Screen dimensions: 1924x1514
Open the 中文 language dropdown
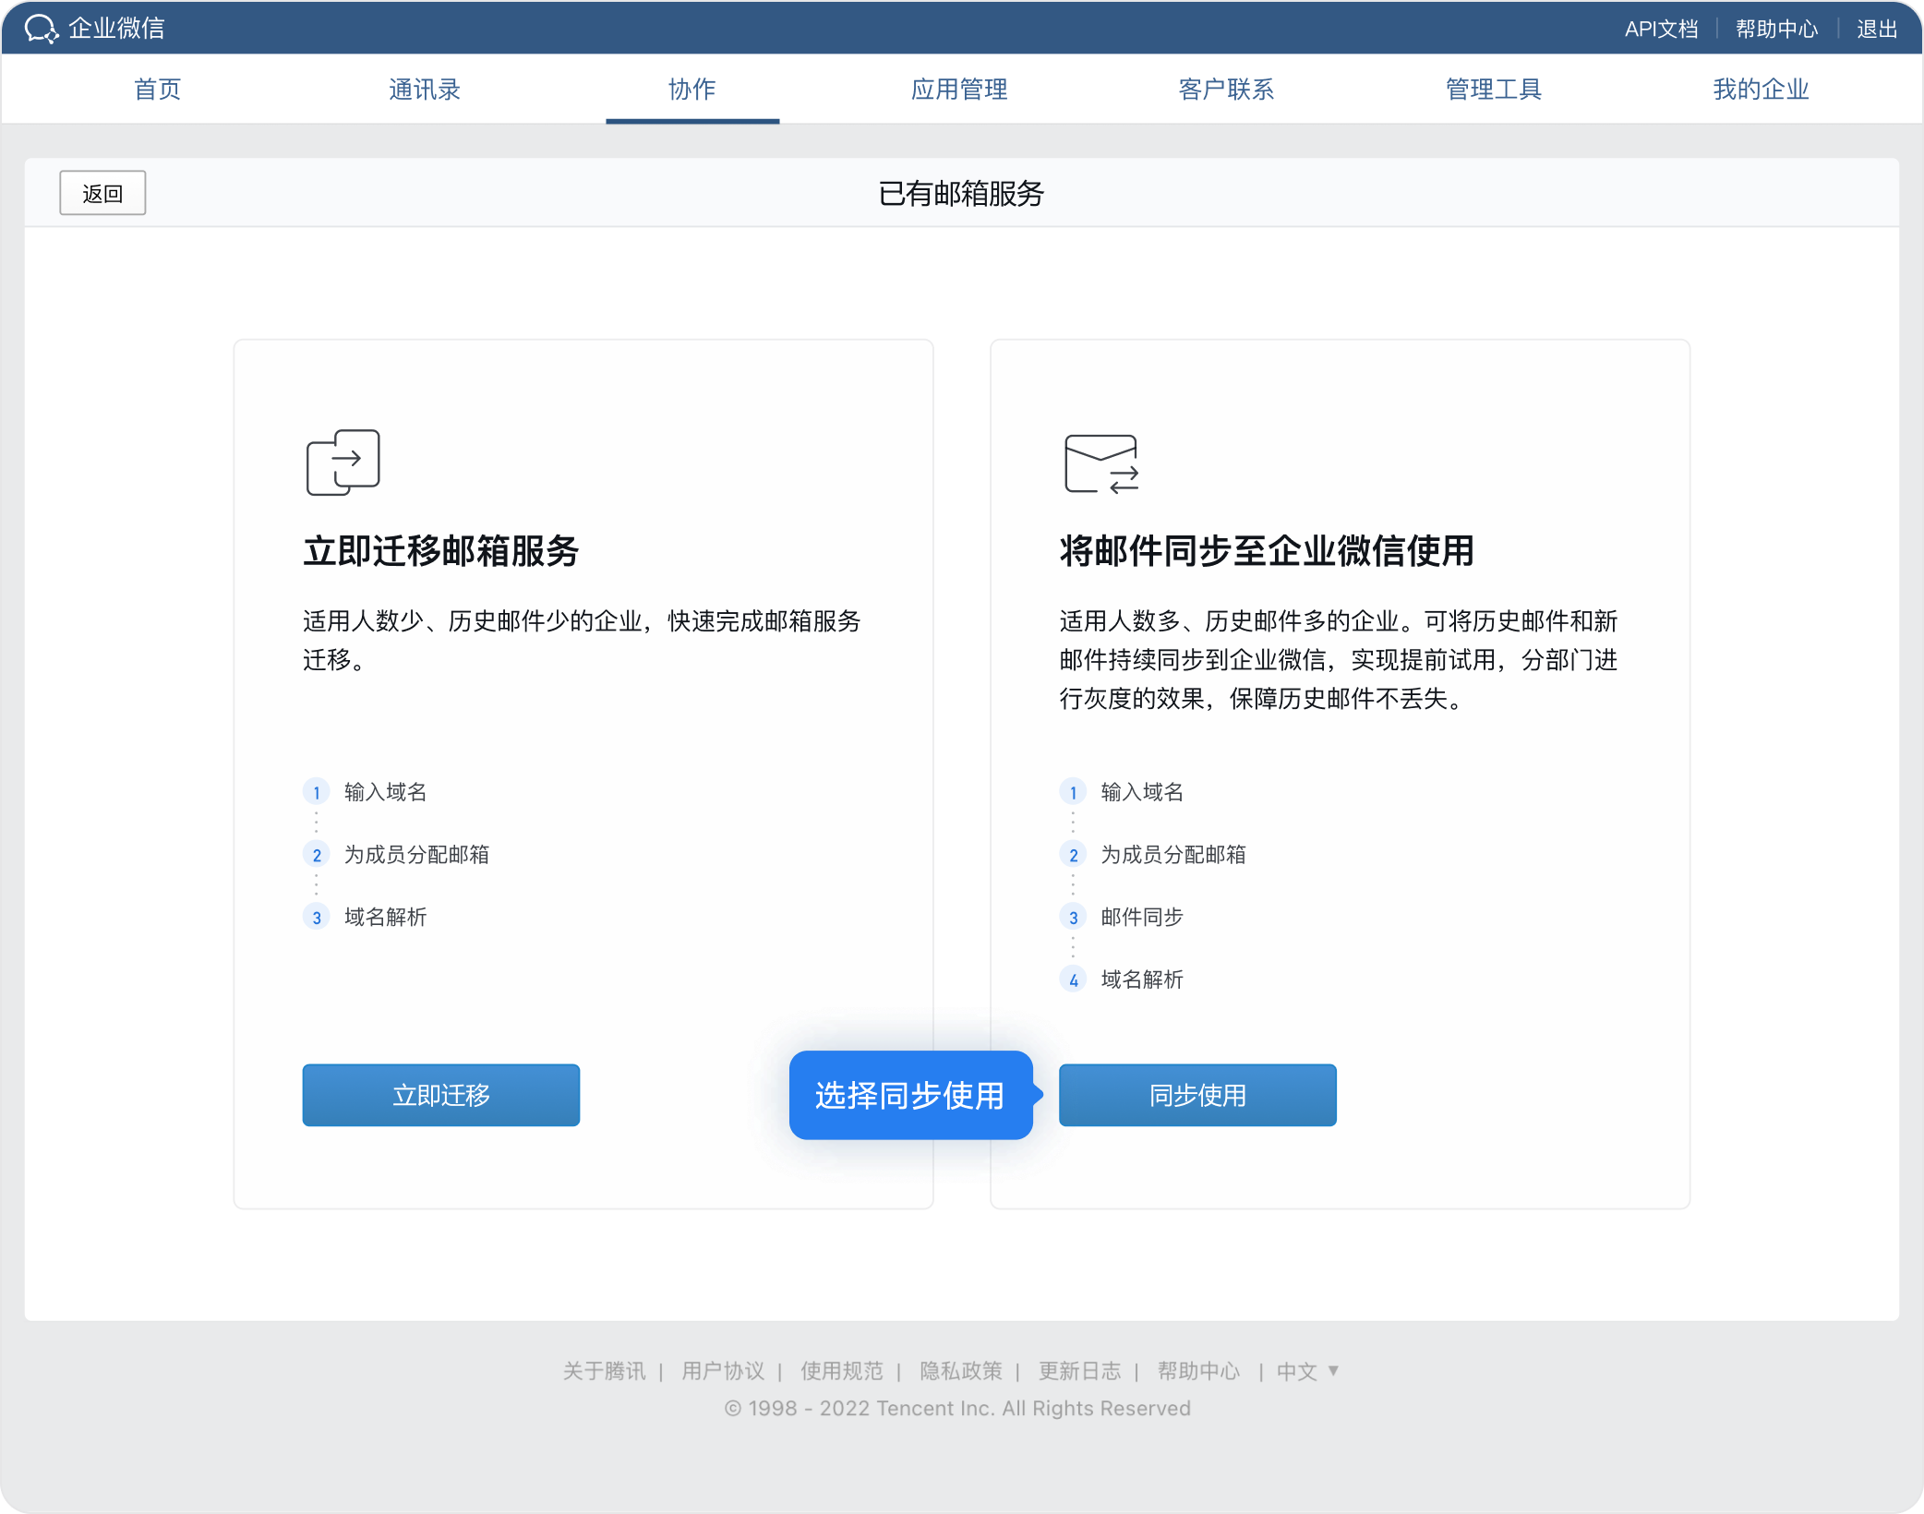(x=1306, y=1371)
